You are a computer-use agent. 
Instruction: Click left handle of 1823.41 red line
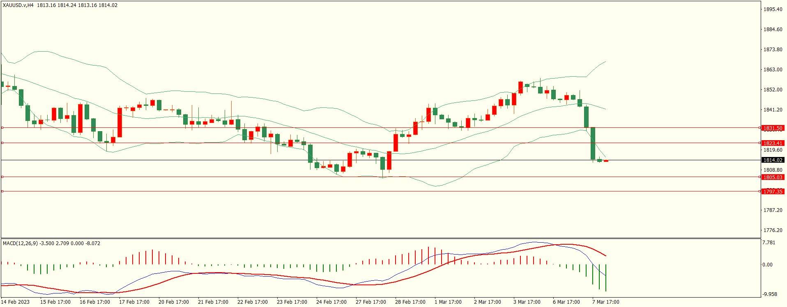point(2,143)
